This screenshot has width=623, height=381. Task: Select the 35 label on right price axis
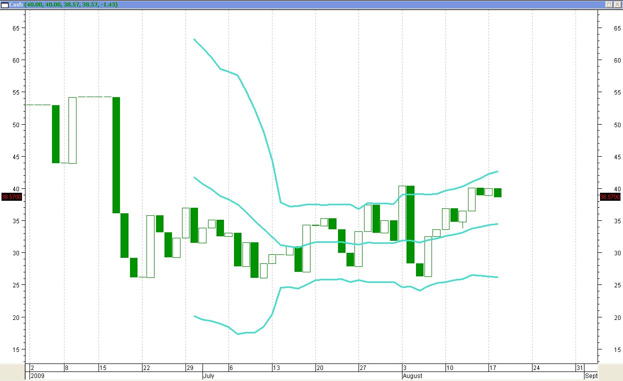(x=617, y=221)
